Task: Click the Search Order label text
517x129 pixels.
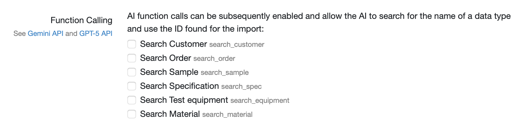Action: click(165, 58)
